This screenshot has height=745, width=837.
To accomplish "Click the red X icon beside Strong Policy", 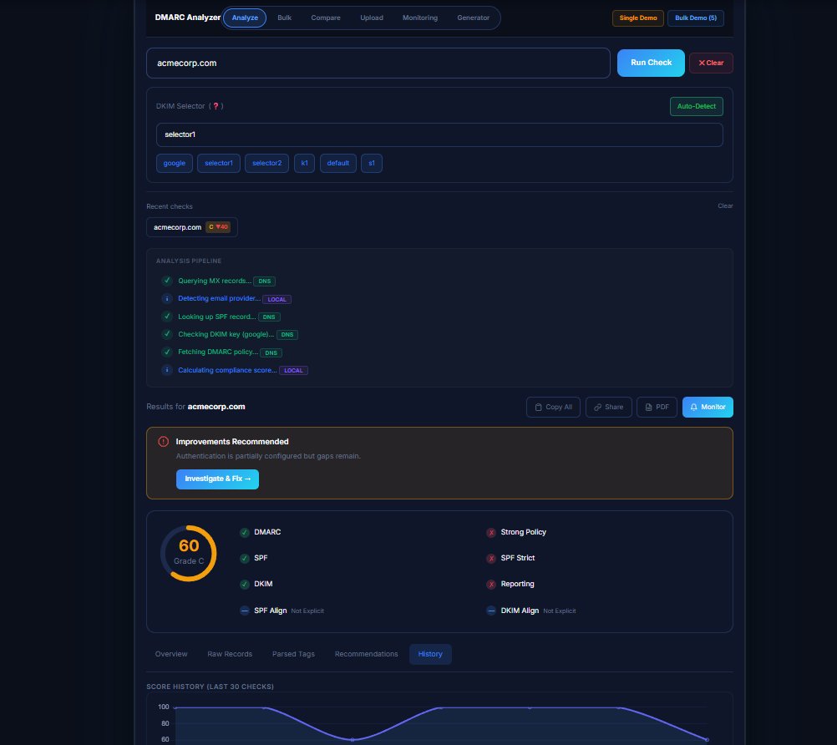I will (x=491, y=532).
